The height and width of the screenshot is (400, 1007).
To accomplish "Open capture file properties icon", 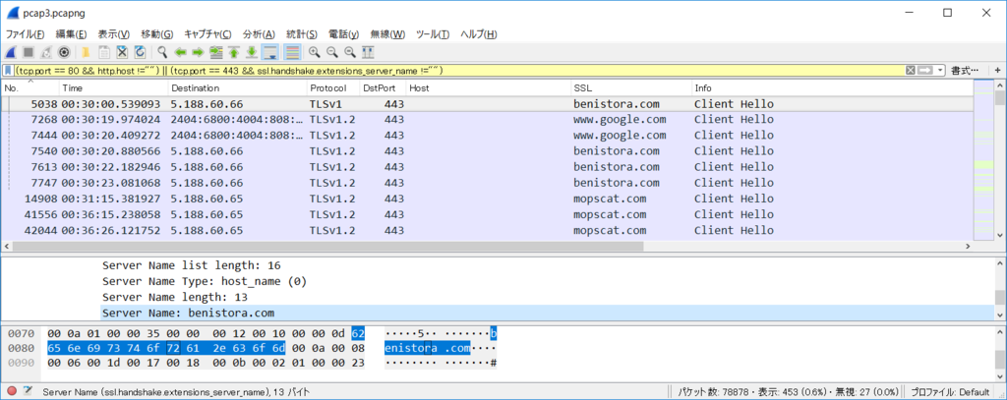I will click(28, 391).
